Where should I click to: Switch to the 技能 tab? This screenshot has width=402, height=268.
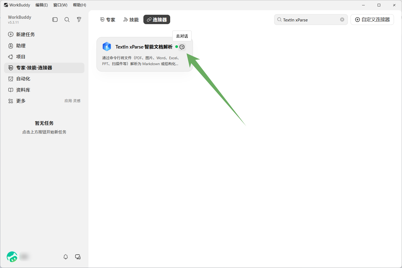click(131, 20)
